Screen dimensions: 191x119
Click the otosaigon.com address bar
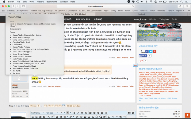point(95,6)
